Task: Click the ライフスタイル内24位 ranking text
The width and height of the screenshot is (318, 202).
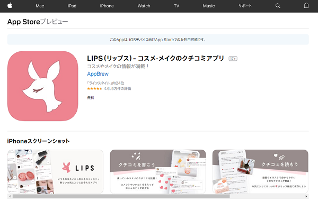Action: tap(105, 83)
